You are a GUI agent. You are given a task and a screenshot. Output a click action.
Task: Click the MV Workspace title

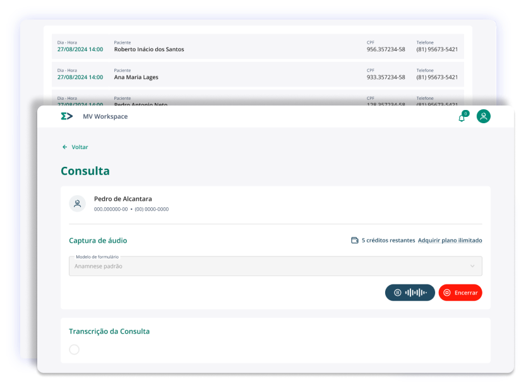pyautogui.click(x=105, y=116)
